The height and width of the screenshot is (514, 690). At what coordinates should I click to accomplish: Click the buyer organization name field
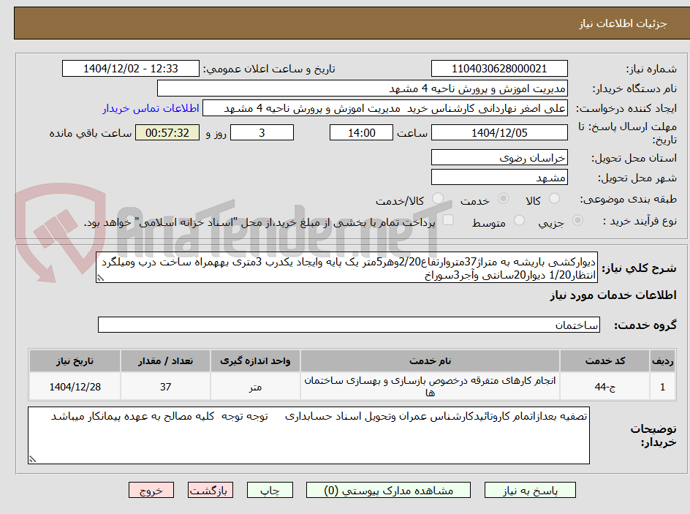point(362,88)
